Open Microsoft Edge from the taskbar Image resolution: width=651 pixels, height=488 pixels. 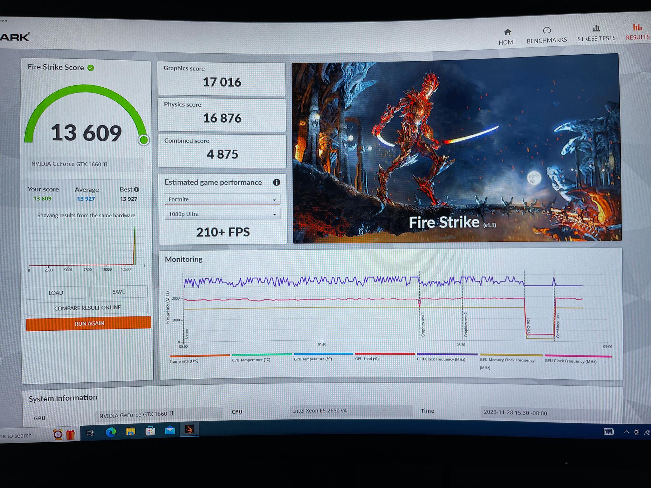111,432
